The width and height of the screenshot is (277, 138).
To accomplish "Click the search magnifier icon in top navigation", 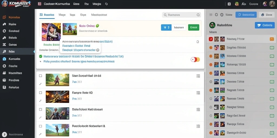I will click(106, 4).
